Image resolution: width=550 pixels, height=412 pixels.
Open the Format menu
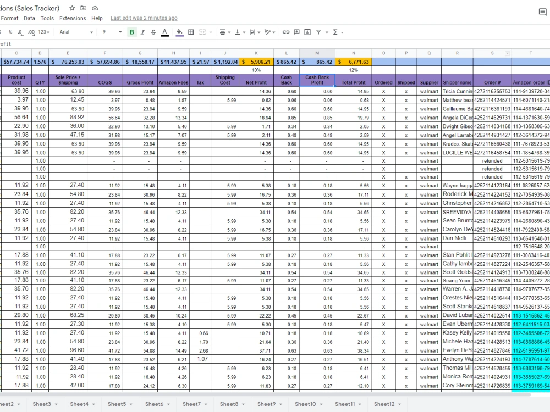9,18
